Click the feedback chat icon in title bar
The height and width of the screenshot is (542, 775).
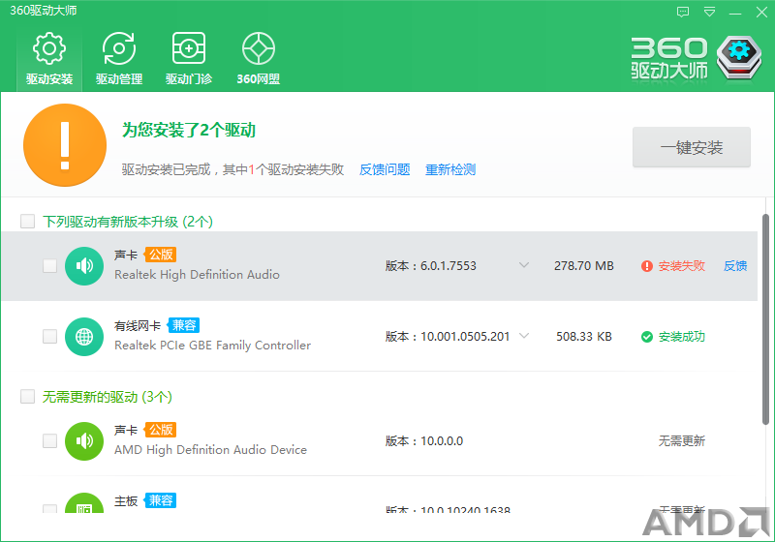click(683, 12)
